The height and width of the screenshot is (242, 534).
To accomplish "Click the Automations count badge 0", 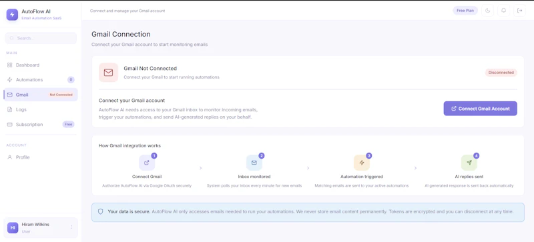I will [71, 79].
